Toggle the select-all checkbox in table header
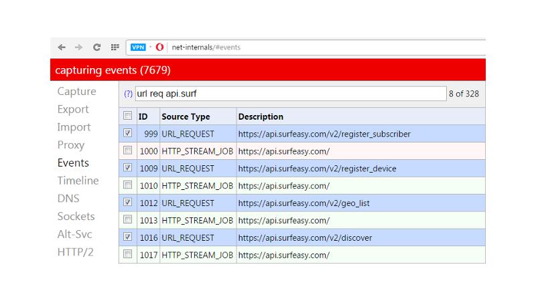The height and width of the screenshot is (301, 536). [x=127, y=116]
